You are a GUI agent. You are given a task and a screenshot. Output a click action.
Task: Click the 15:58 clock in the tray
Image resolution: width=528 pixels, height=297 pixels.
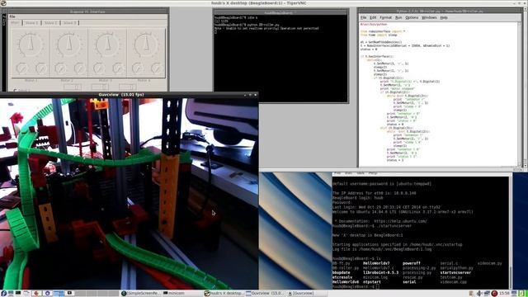coord(504,294)
